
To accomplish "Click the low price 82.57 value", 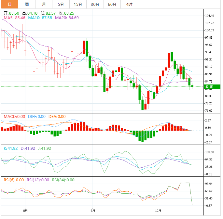I will tap(51, 13).
